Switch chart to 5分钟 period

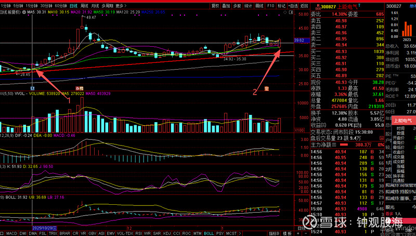click(18, 6)
